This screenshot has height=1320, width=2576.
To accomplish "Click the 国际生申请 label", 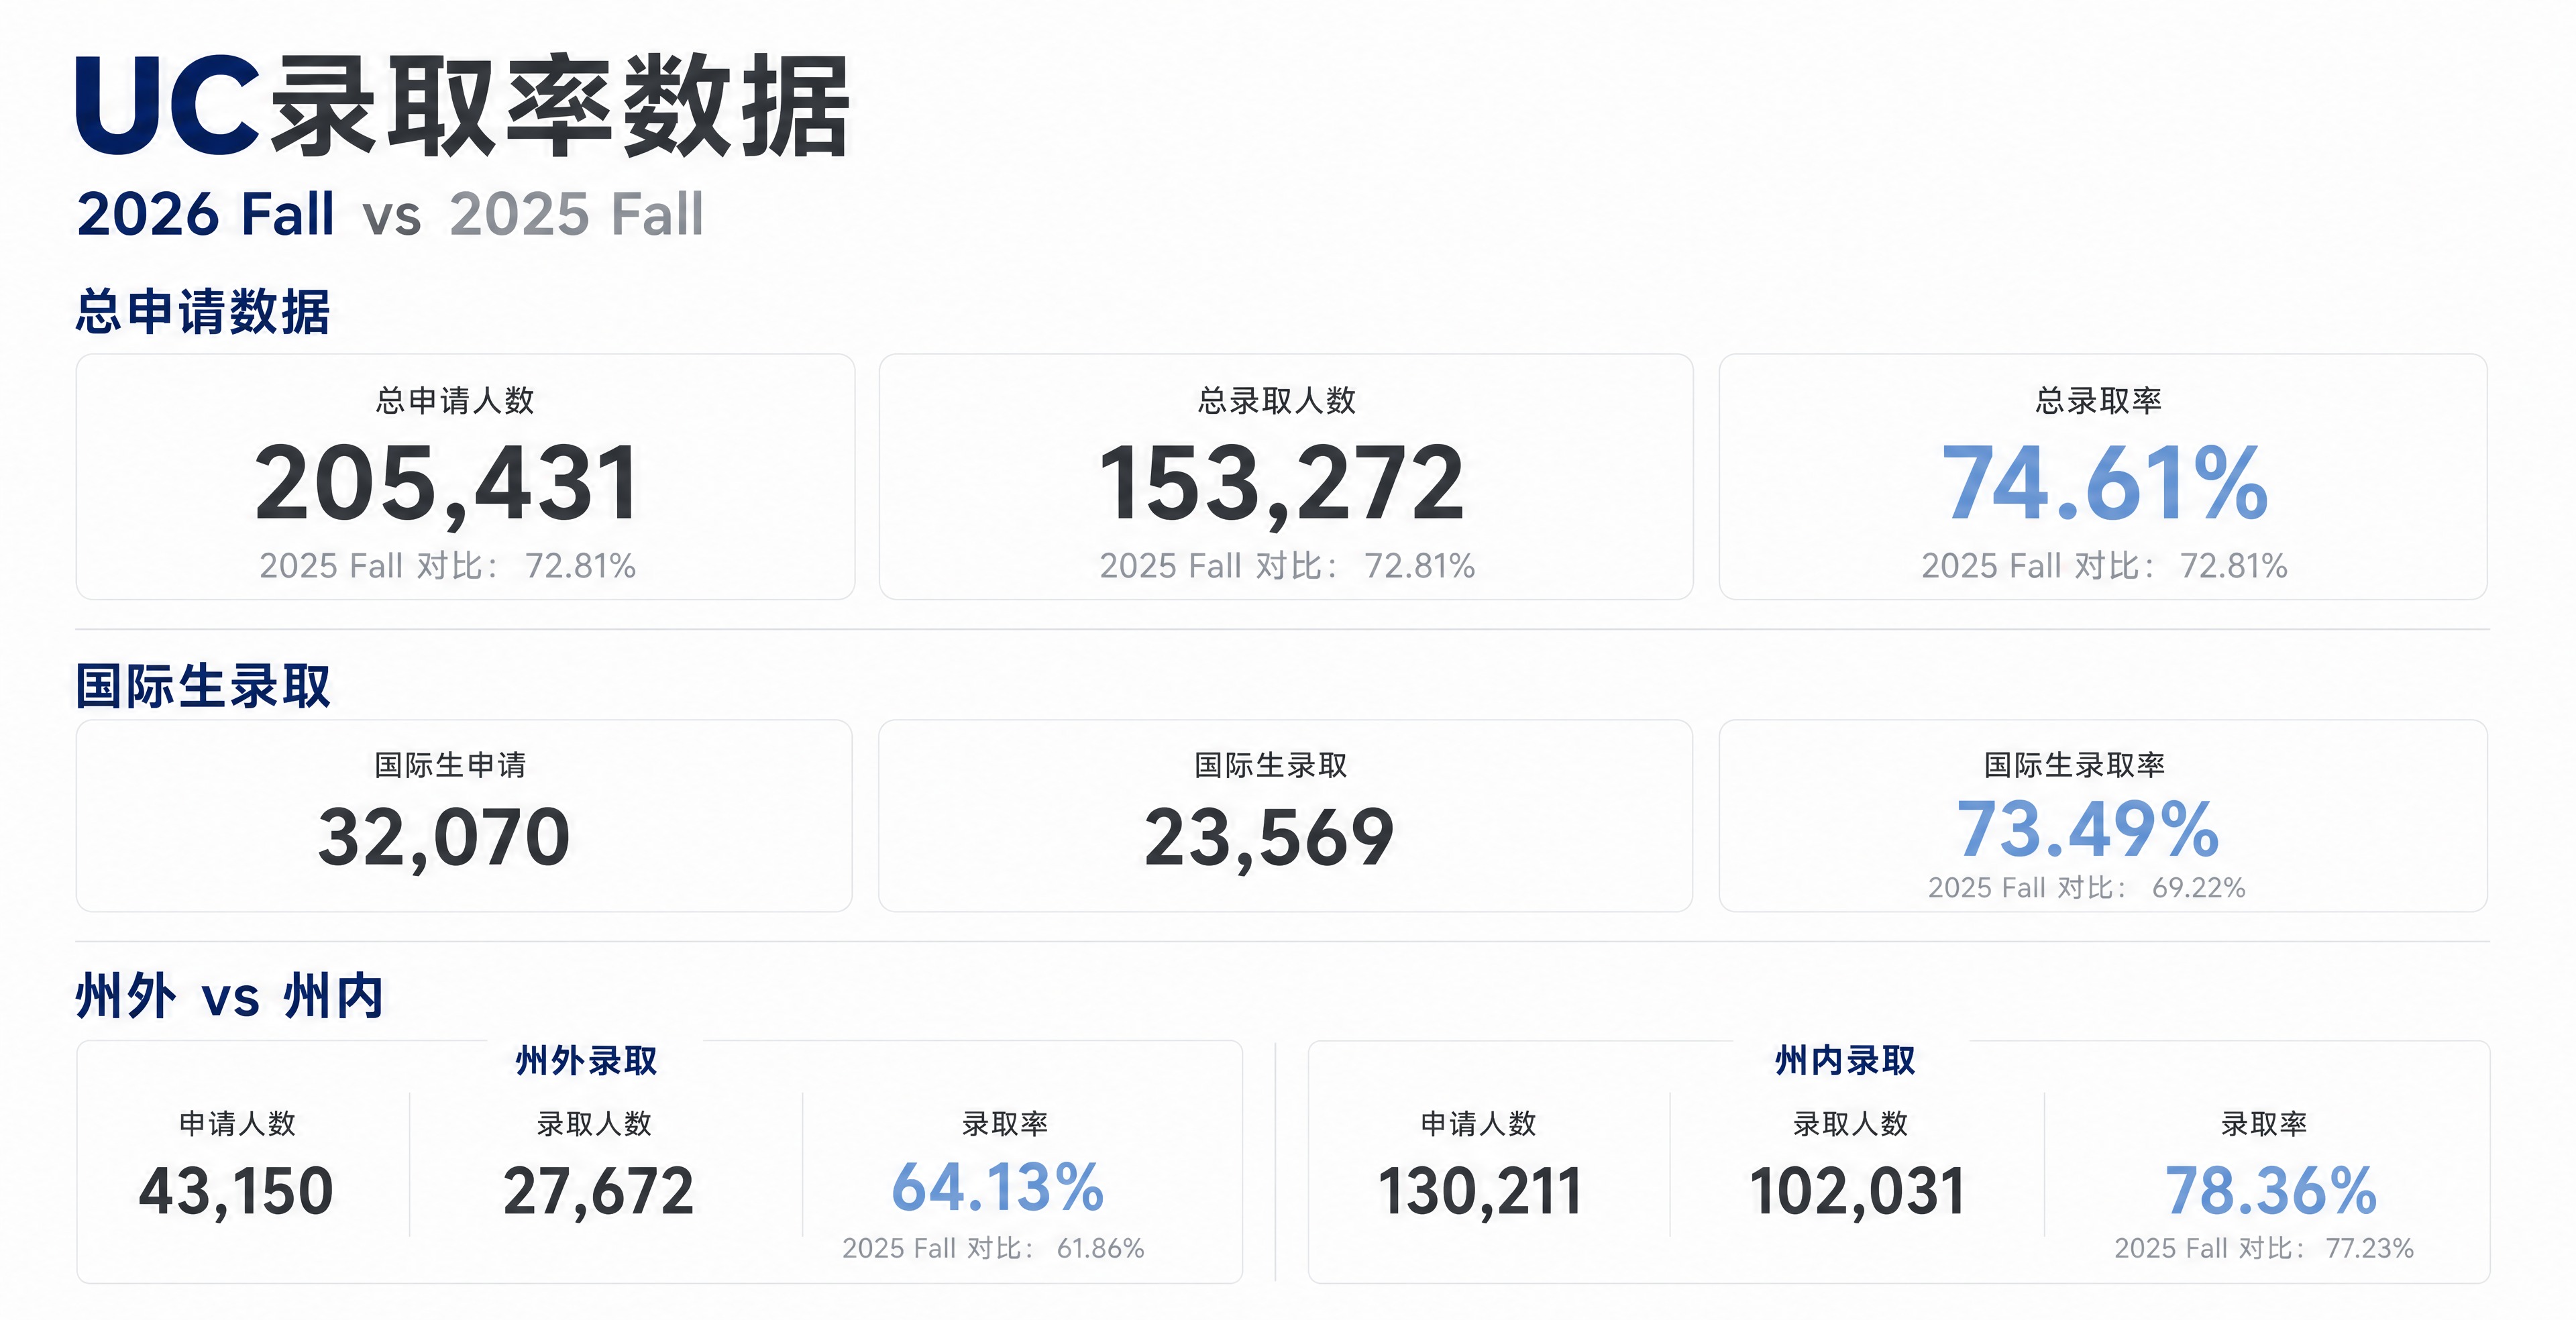I will coord(450,765).
